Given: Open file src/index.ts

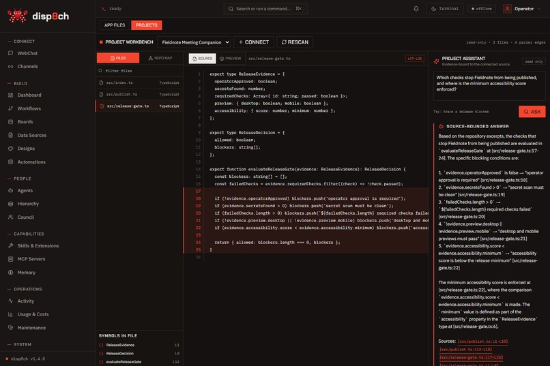Looking at the screenshot, I should tap(139, 82).
